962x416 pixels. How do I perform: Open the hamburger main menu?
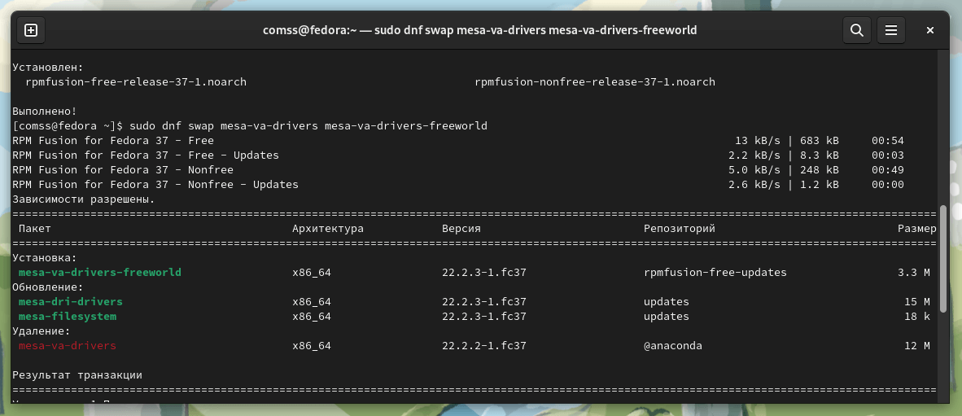[891, 30]
